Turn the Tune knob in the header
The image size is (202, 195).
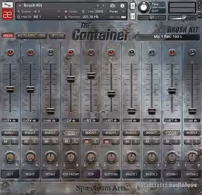pyautogui.click(x=143, y=8)
